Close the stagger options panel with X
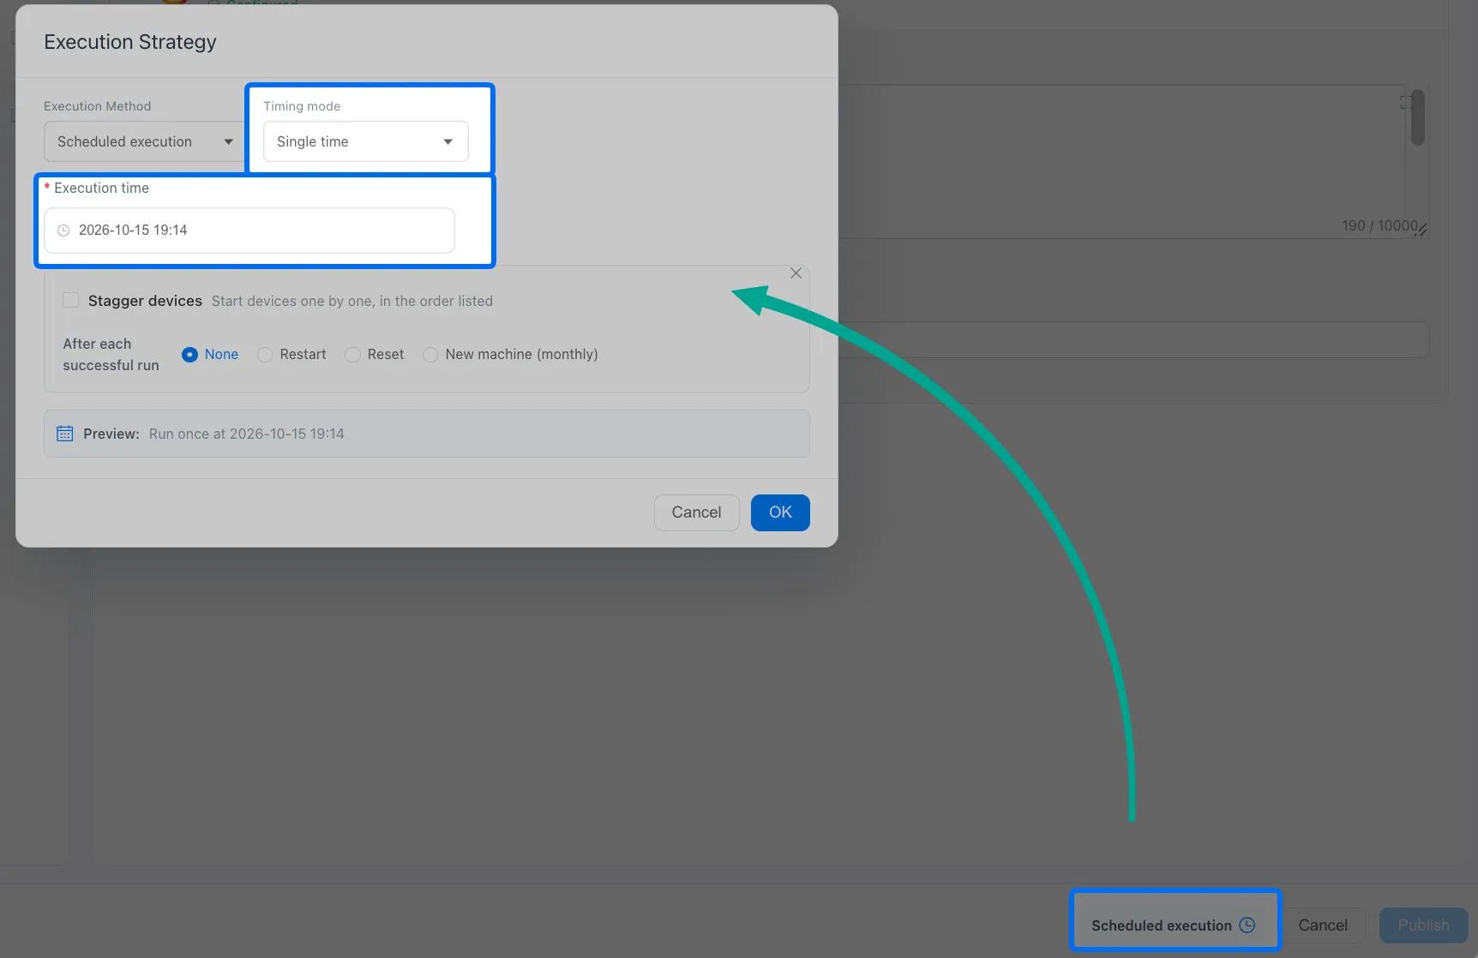This screenshot has height=958, width=1478. point(796,273)
